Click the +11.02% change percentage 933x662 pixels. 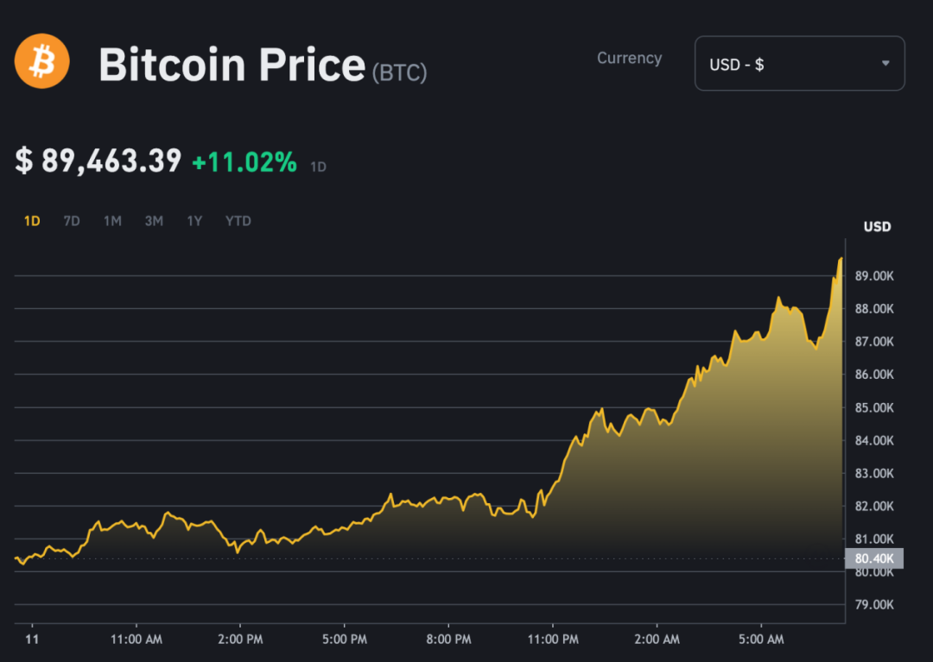click(x=244, y=161)
